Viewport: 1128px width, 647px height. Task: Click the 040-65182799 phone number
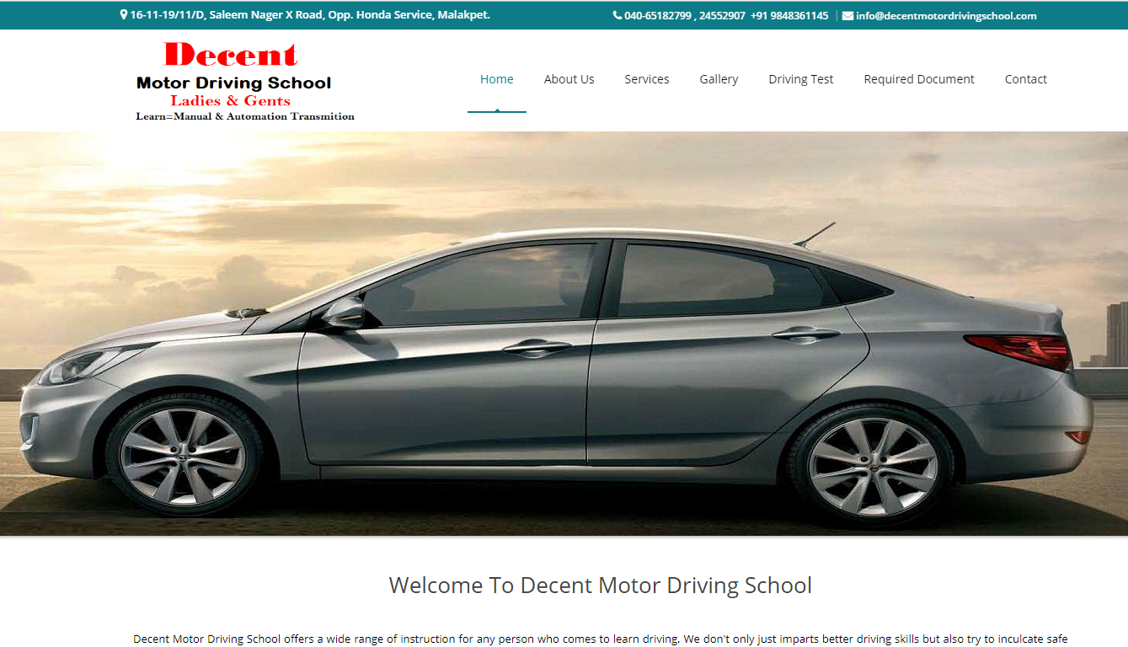657,16
